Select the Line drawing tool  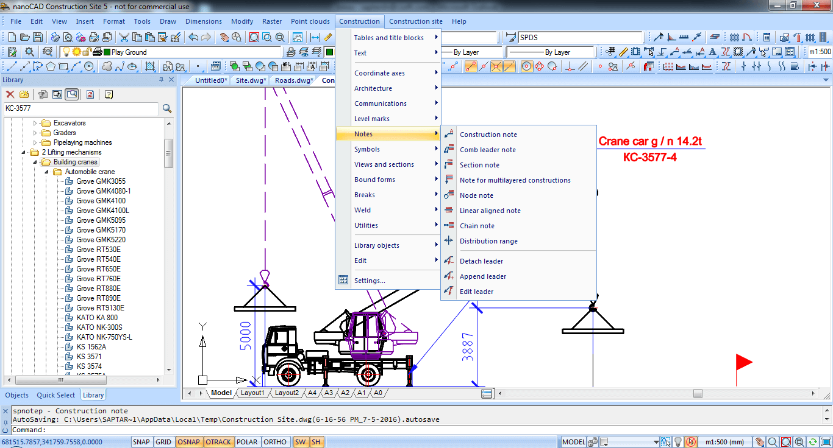11,66
